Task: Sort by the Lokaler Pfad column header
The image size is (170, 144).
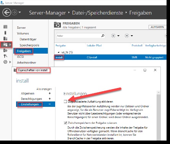Action: point(94,45)
